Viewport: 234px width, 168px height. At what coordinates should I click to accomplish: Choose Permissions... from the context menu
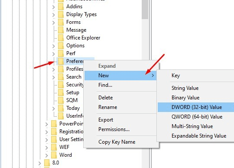coord(120,129)
